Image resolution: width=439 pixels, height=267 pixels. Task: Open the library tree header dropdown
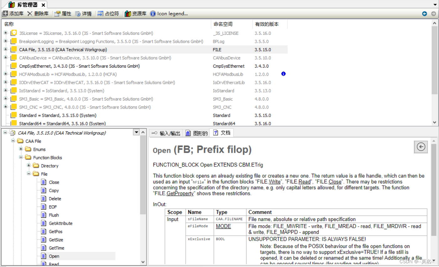(137, 132)
